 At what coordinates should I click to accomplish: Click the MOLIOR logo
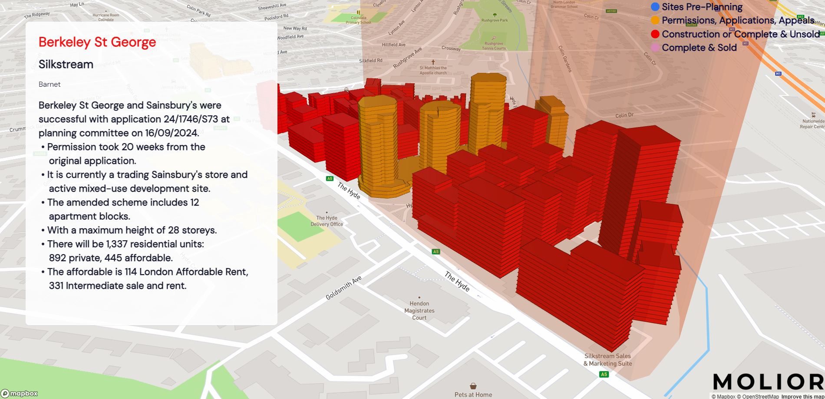pyautogui.click(x=768, y=382)
